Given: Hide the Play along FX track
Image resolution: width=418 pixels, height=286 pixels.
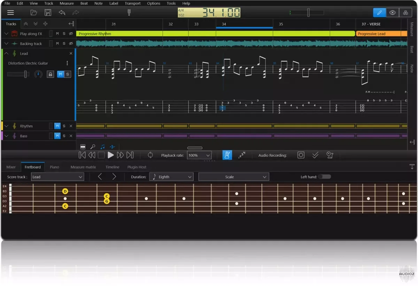Looking at the screenshot, I should tap(71, 34).
